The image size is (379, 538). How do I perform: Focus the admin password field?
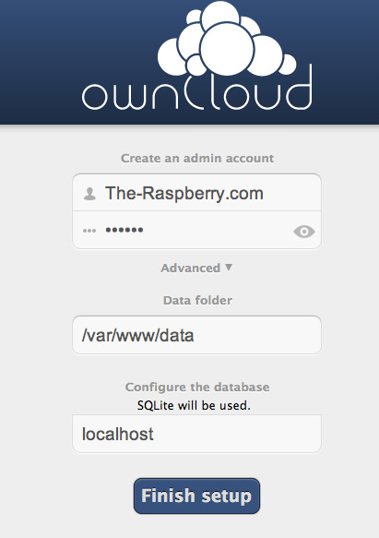tap(196, 230)
